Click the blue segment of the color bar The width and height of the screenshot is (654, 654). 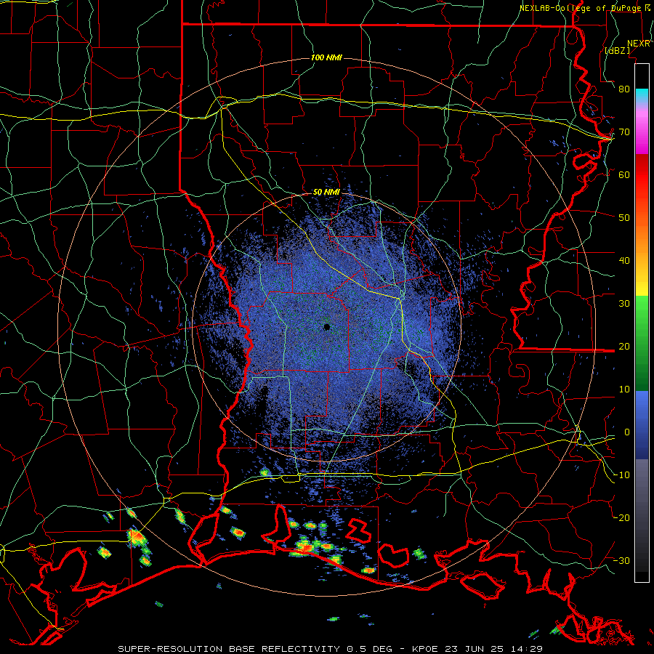click(x=642, y=424)
